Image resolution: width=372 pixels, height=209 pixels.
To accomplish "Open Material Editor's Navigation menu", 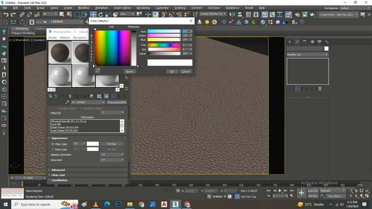I will coord(80,38).
